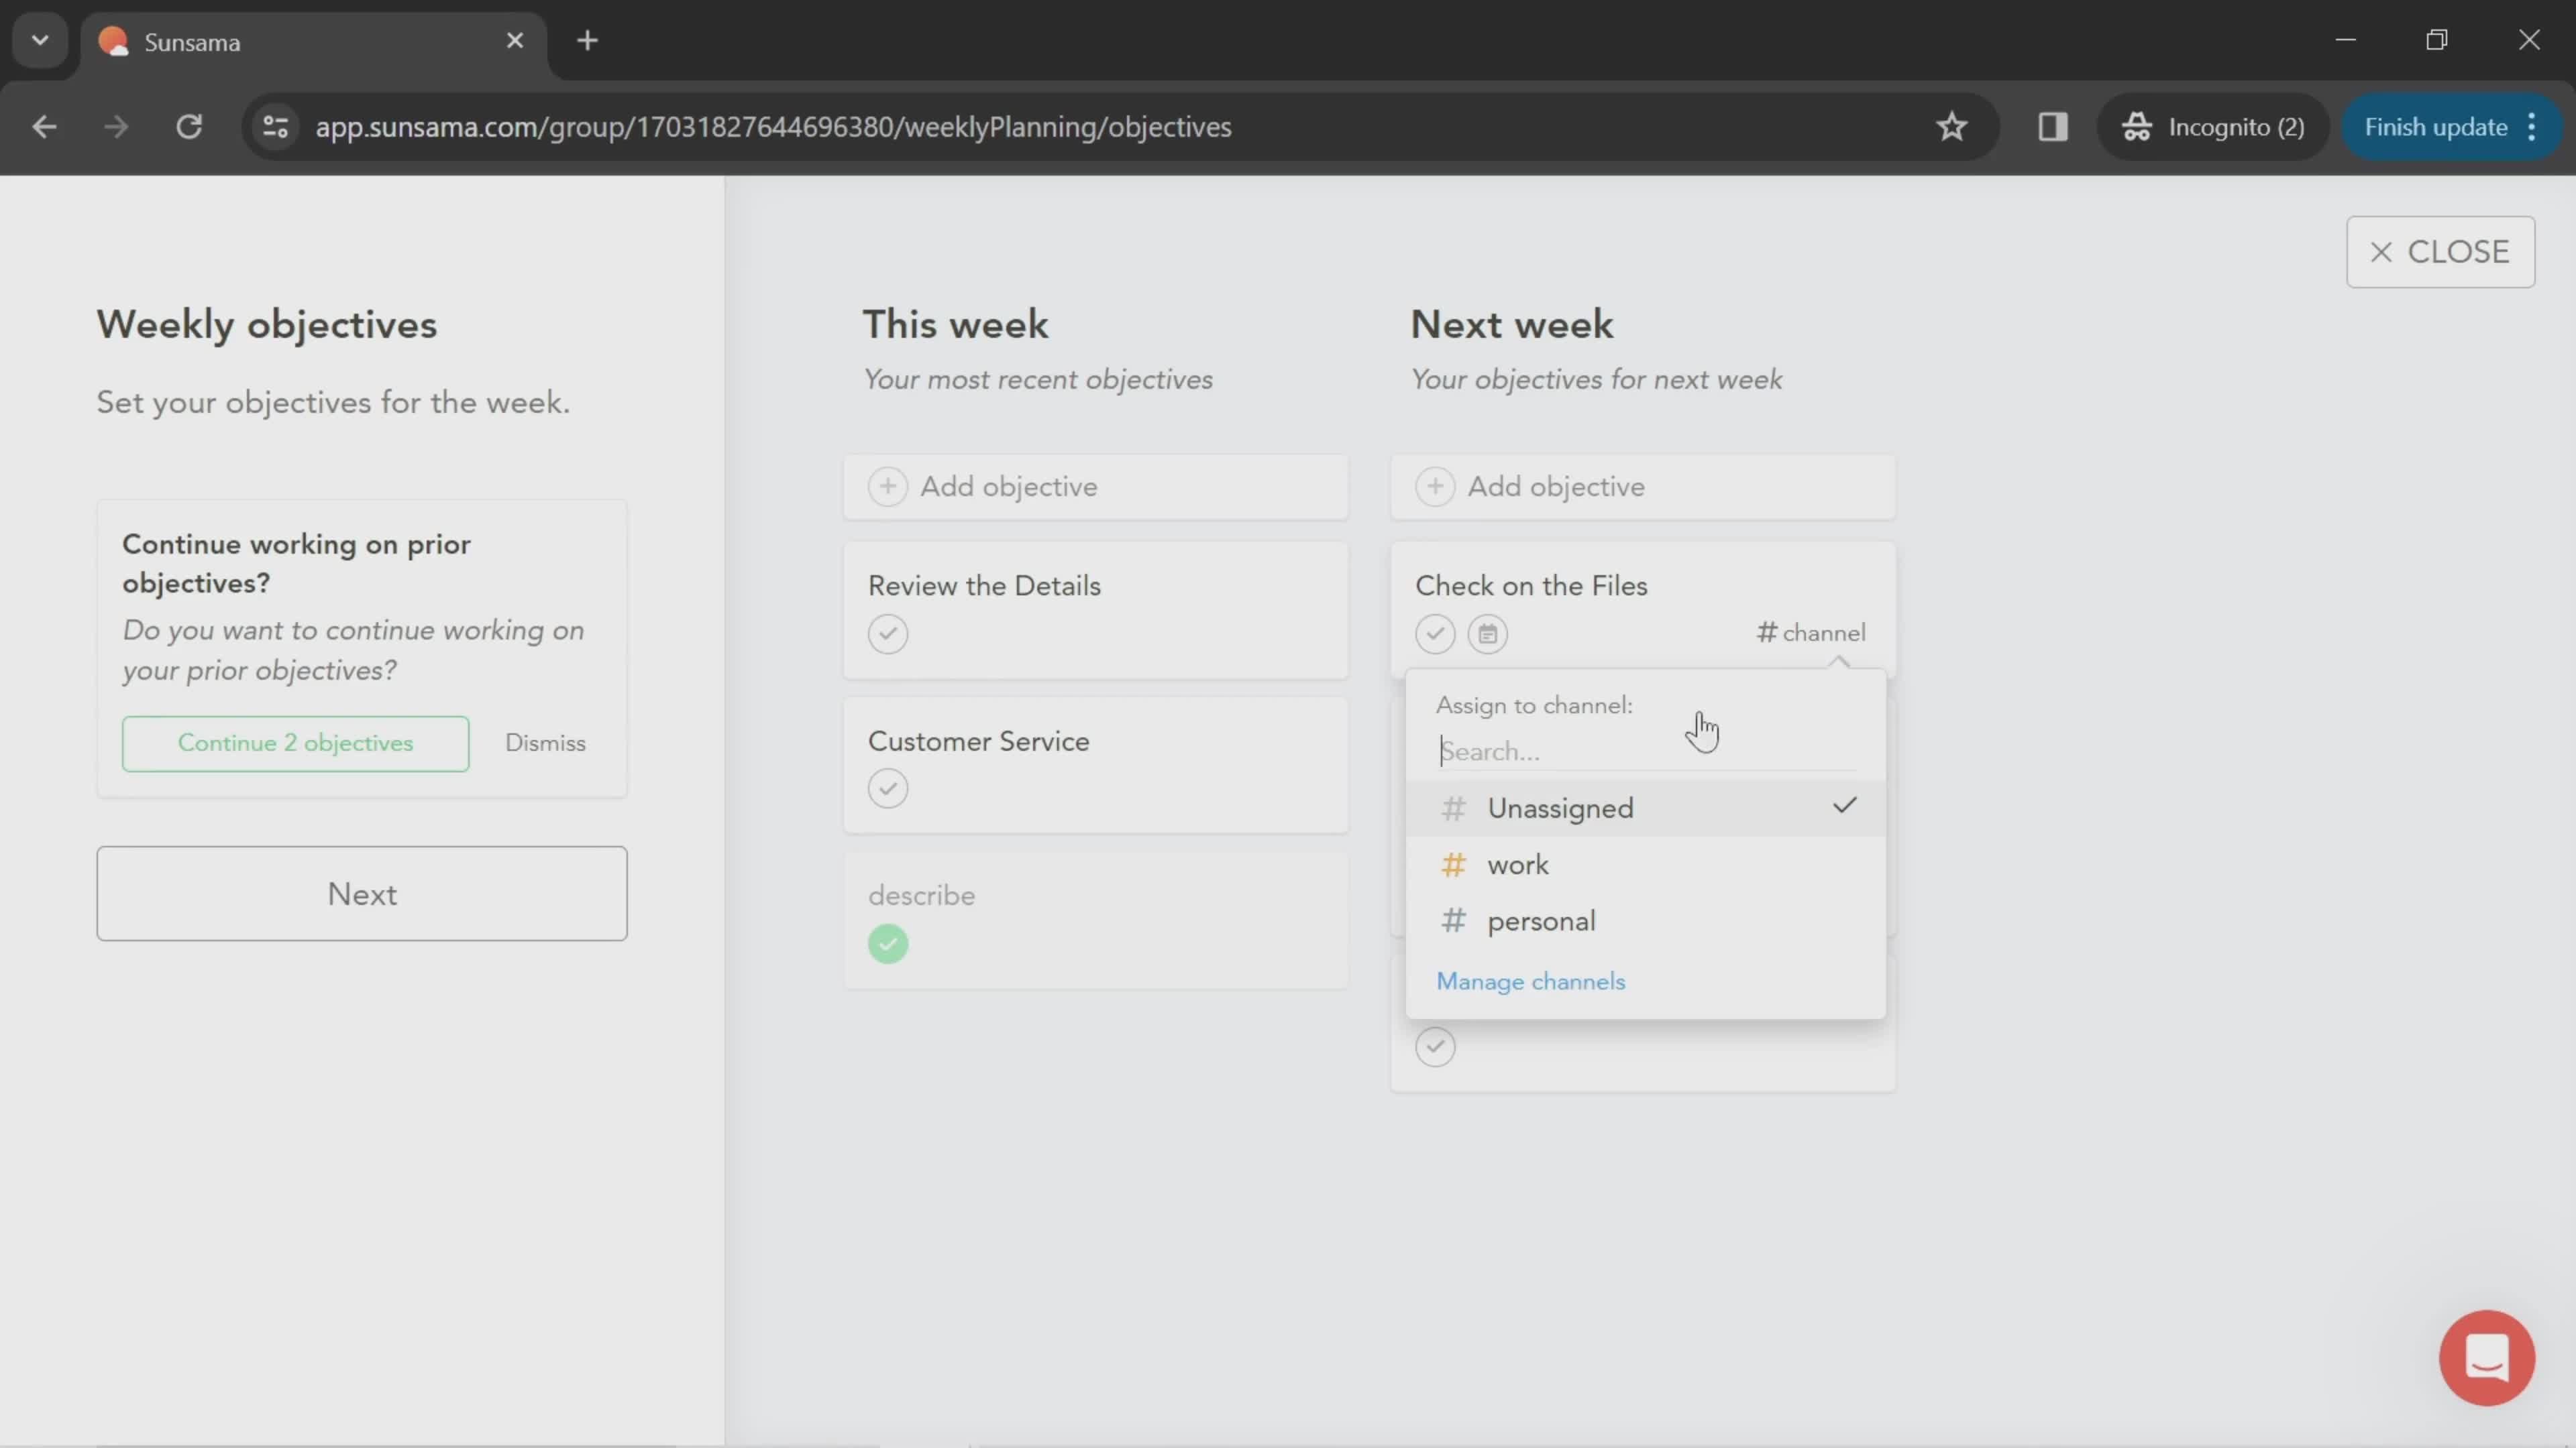
Task: Click the calendar icon on Check on the Files
Action: (x=1488, y=633)
